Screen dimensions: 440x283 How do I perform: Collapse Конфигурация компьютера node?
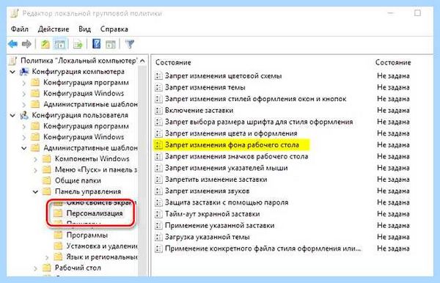pyautogui.click(x=12, y=72)
